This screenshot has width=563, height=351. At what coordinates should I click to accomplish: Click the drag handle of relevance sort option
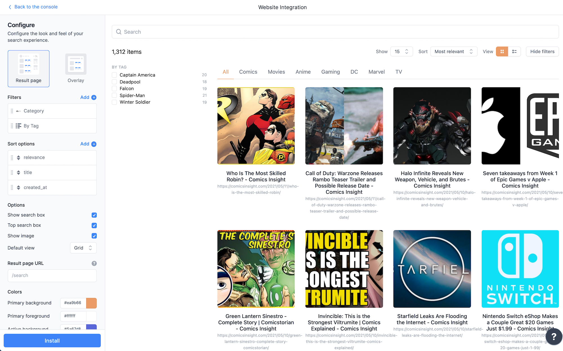coord(12,158)
